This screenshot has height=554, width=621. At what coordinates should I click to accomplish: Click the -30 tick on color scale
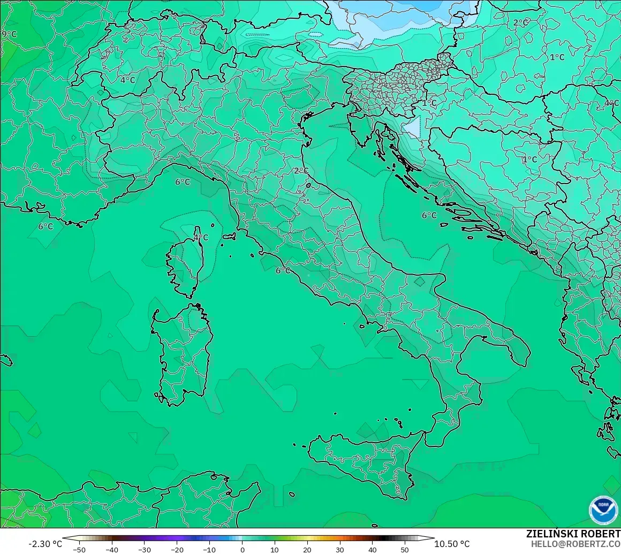pos(144,550)
